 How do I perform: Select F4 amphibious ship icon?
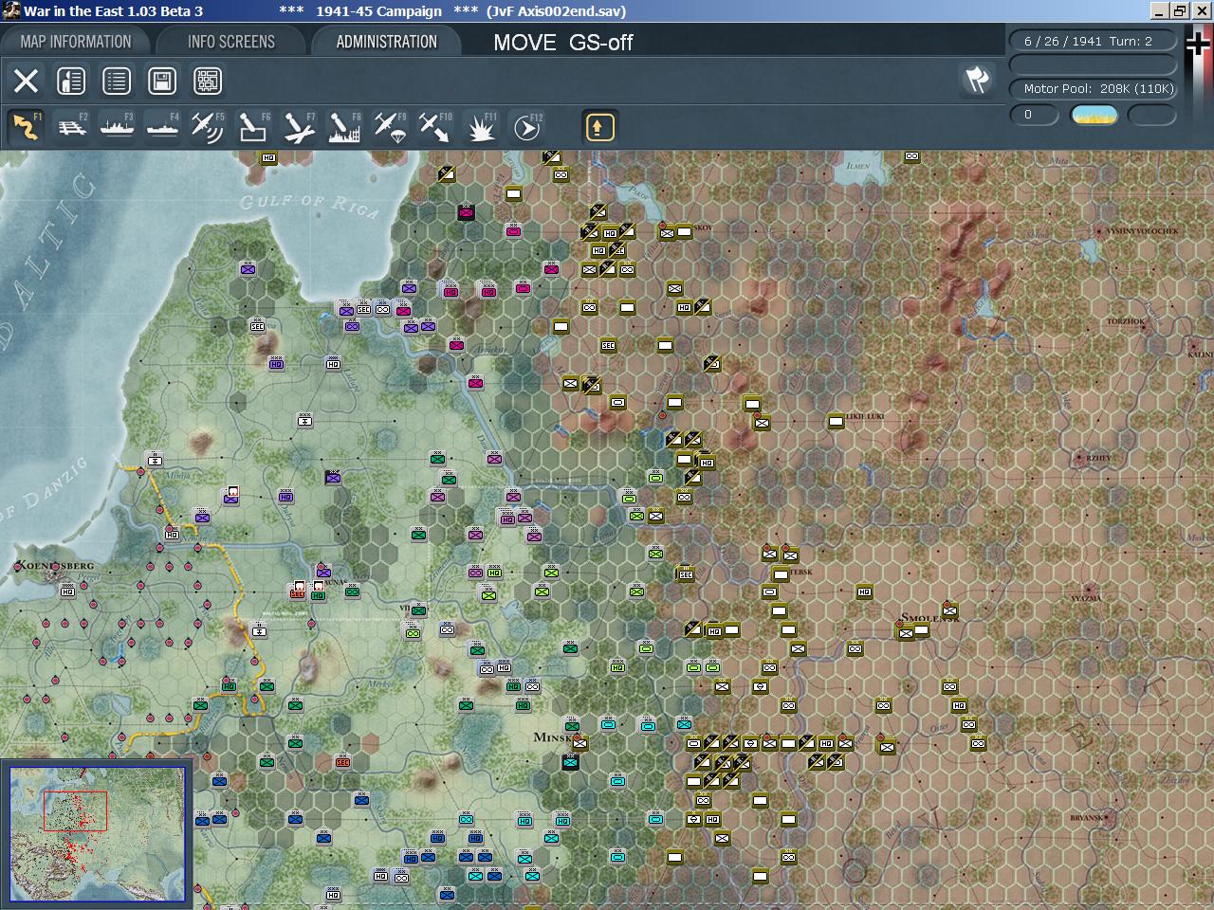coord(162,126)
